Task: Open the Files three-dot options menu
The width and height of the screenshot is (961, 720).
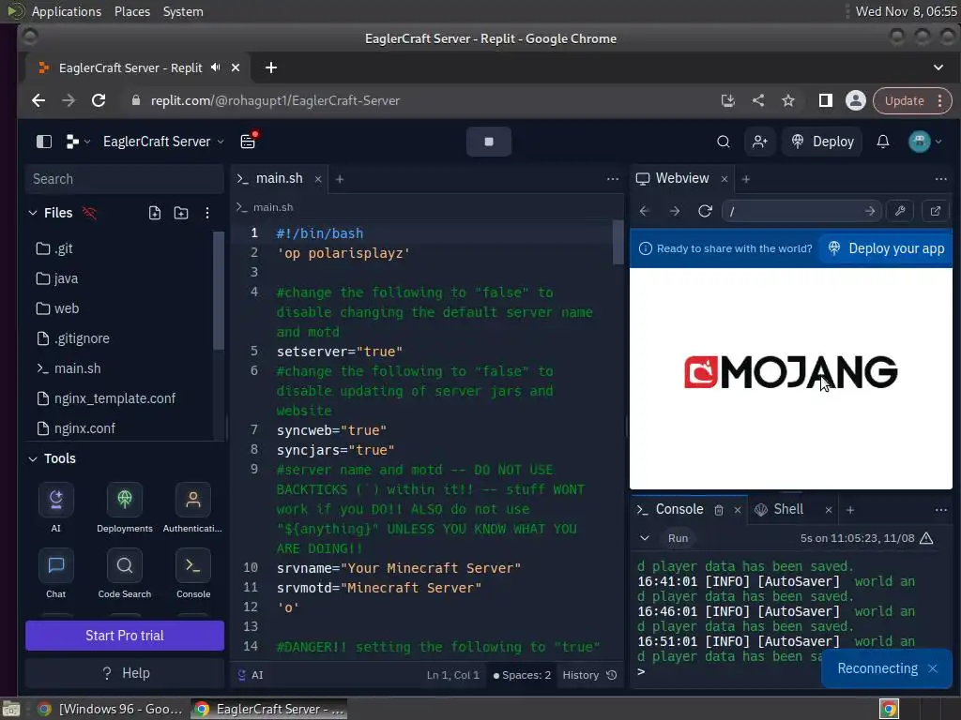Action: point(207,213)
